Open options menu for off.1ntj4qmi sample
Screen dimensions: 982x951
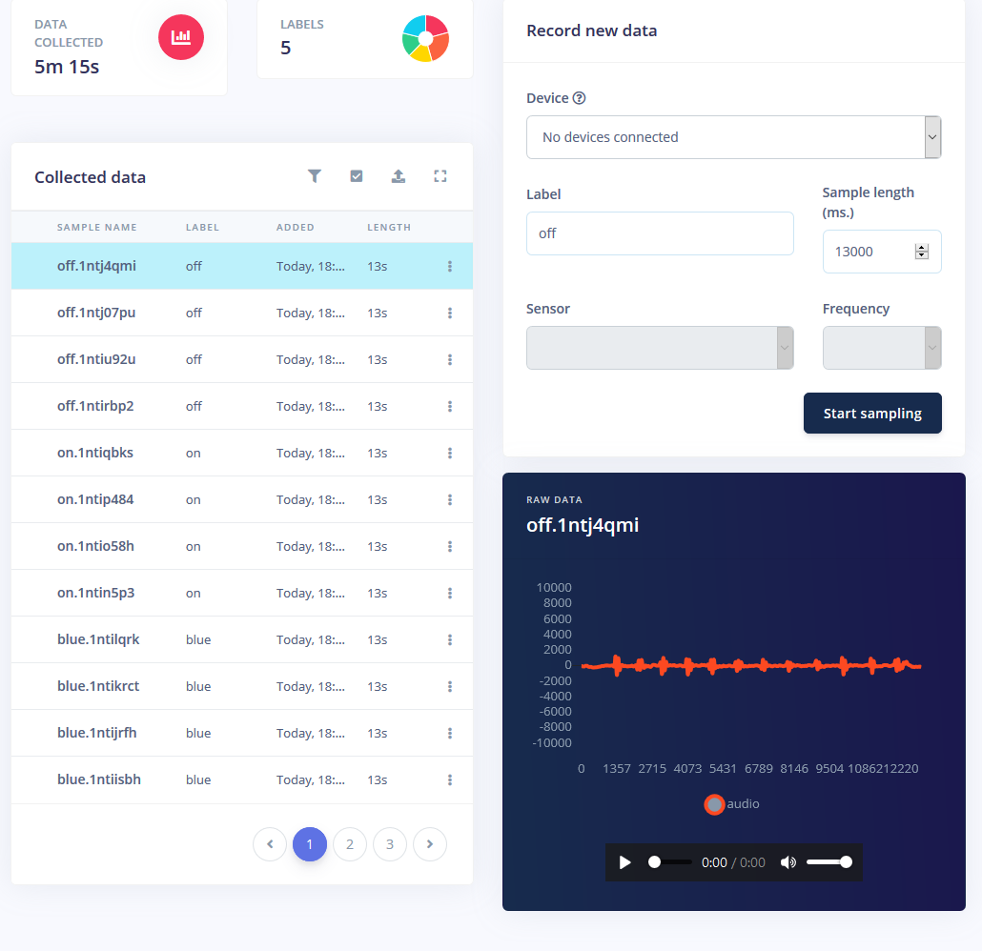[x=449, y=267]
